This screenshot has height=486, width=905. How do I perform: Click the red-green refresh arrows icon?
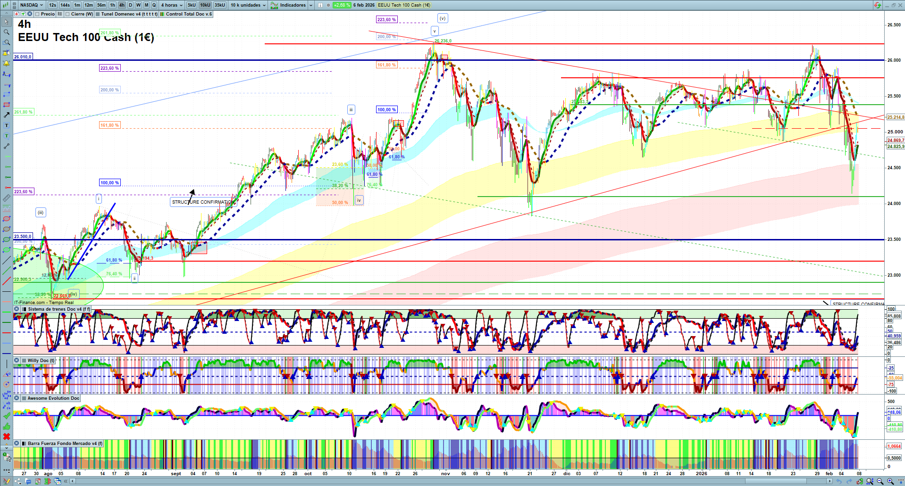(877, 5)
